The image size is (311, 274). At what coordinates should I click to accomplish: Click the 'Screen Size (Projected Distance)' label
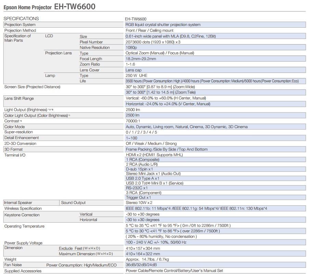coord(32,87)
